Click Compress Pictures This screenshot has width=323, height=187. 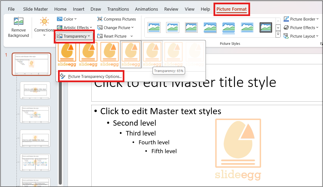click(x=117, y=19)
